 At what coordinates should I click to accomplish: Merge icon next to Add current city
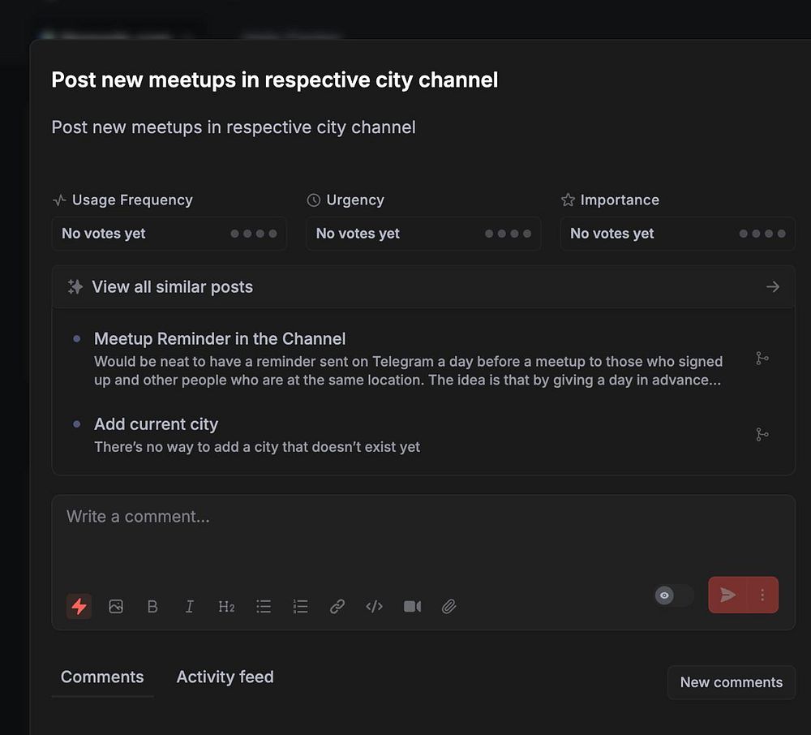point(762,435)
